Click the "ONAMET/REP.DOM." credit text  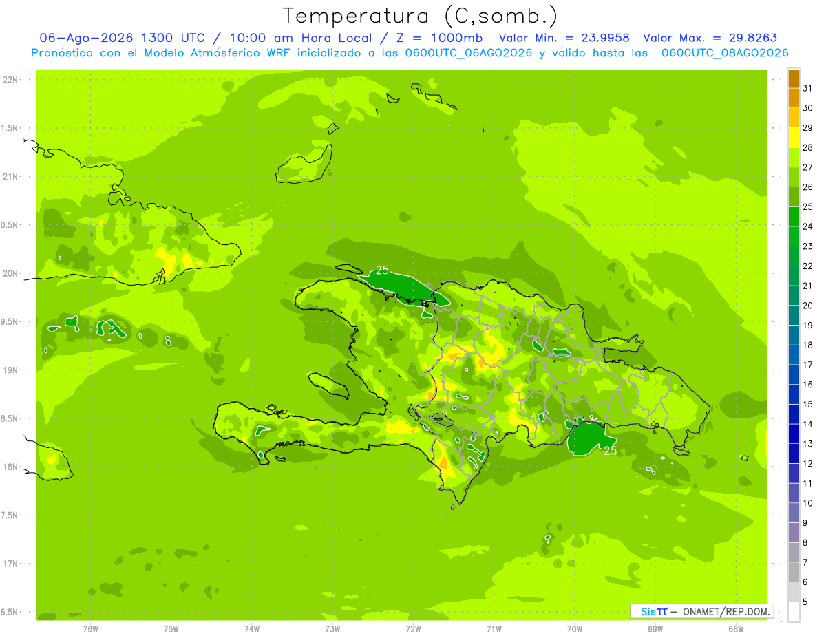pyautogui.click(x=726, y=611)
